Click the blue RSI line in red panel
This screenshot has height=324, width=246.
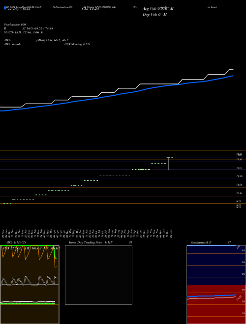click(x=211, y=296)
